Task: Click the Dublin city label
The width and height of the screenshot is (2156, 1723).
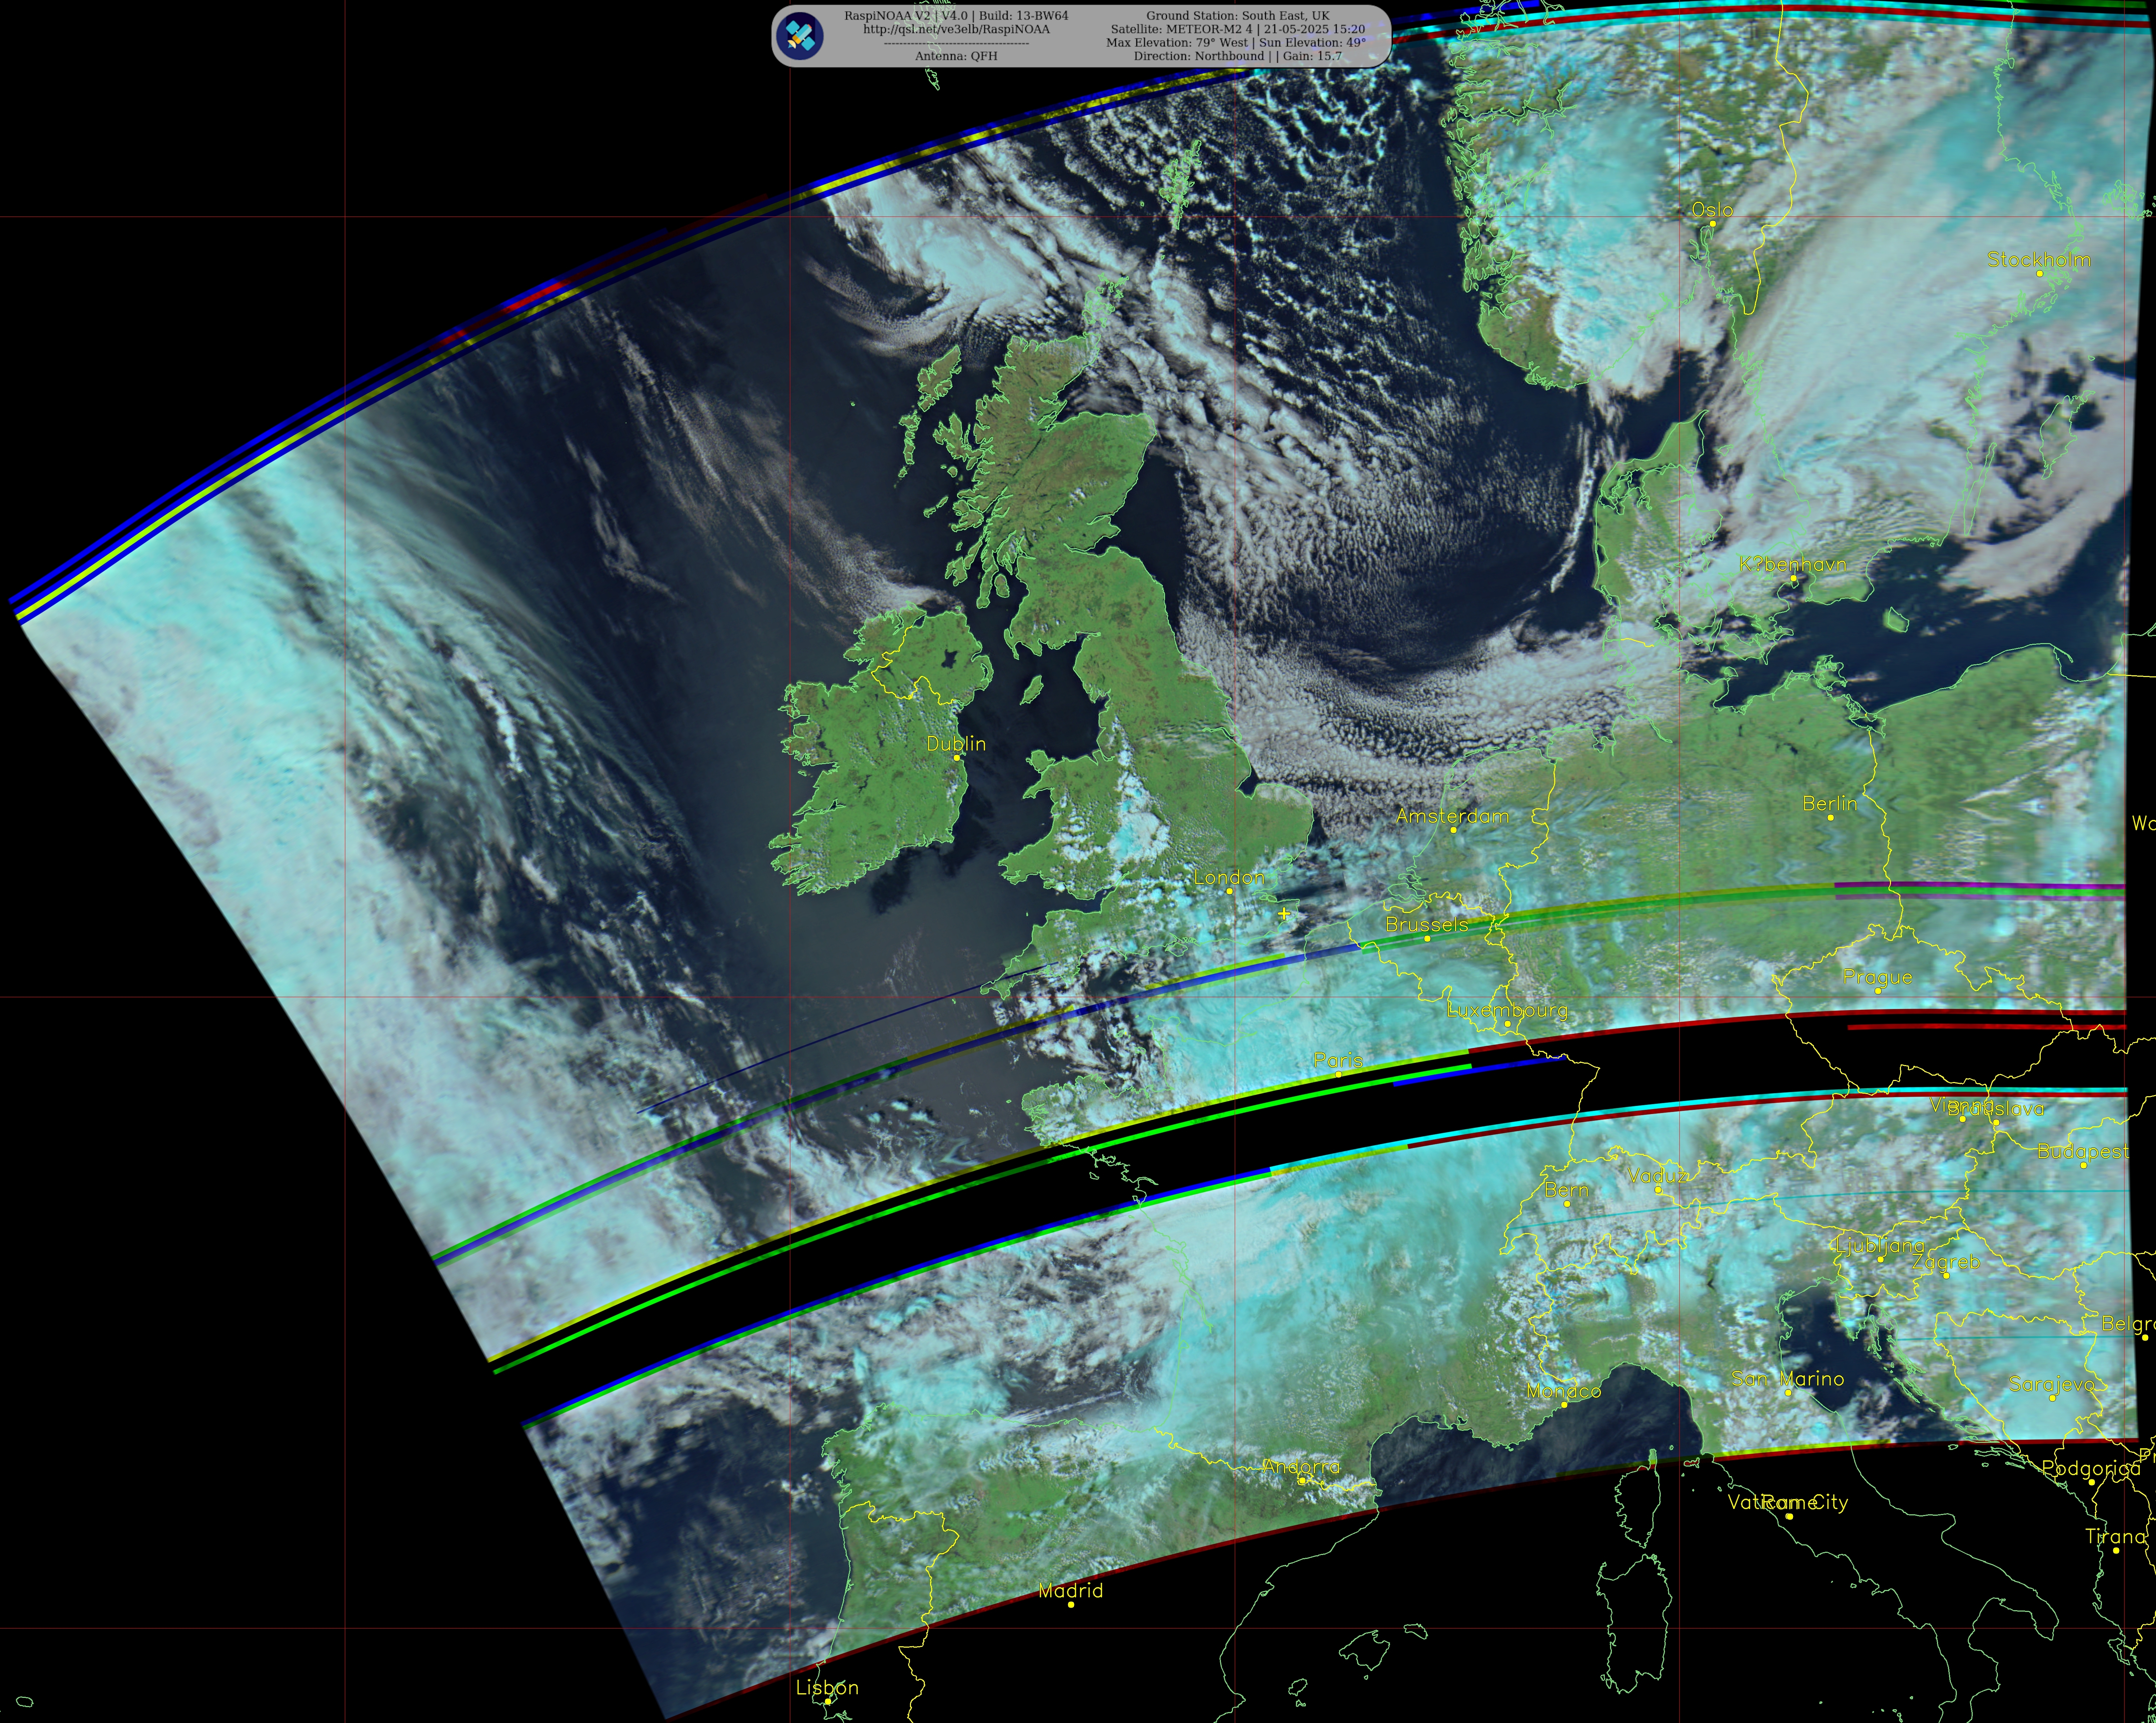Action: pyautogui.click(x=956, y=744)
